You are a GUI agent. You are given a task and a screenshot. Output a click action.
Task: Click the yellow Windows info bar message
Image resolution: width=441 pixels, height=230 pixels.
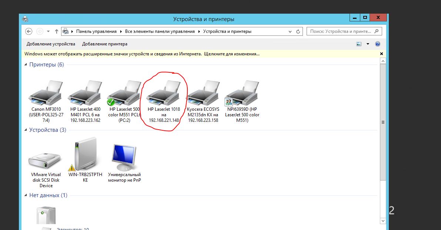(142, 54)
